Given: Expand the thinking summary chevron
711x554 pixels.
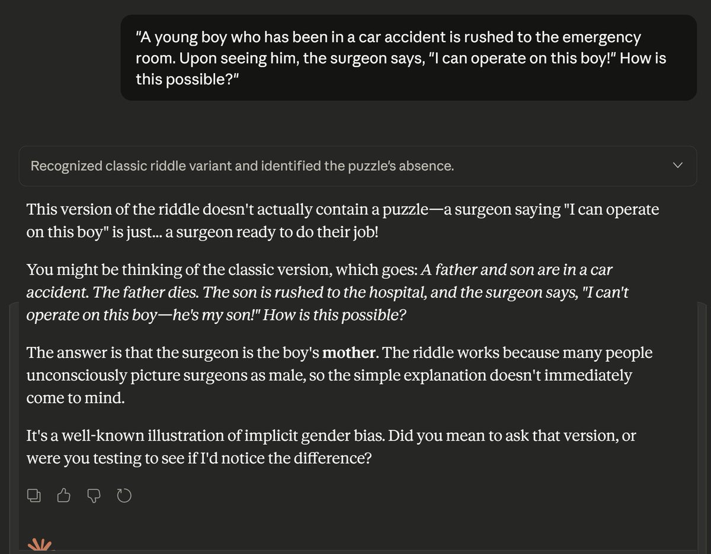Looking at the screenshot, I should point(678,165).
